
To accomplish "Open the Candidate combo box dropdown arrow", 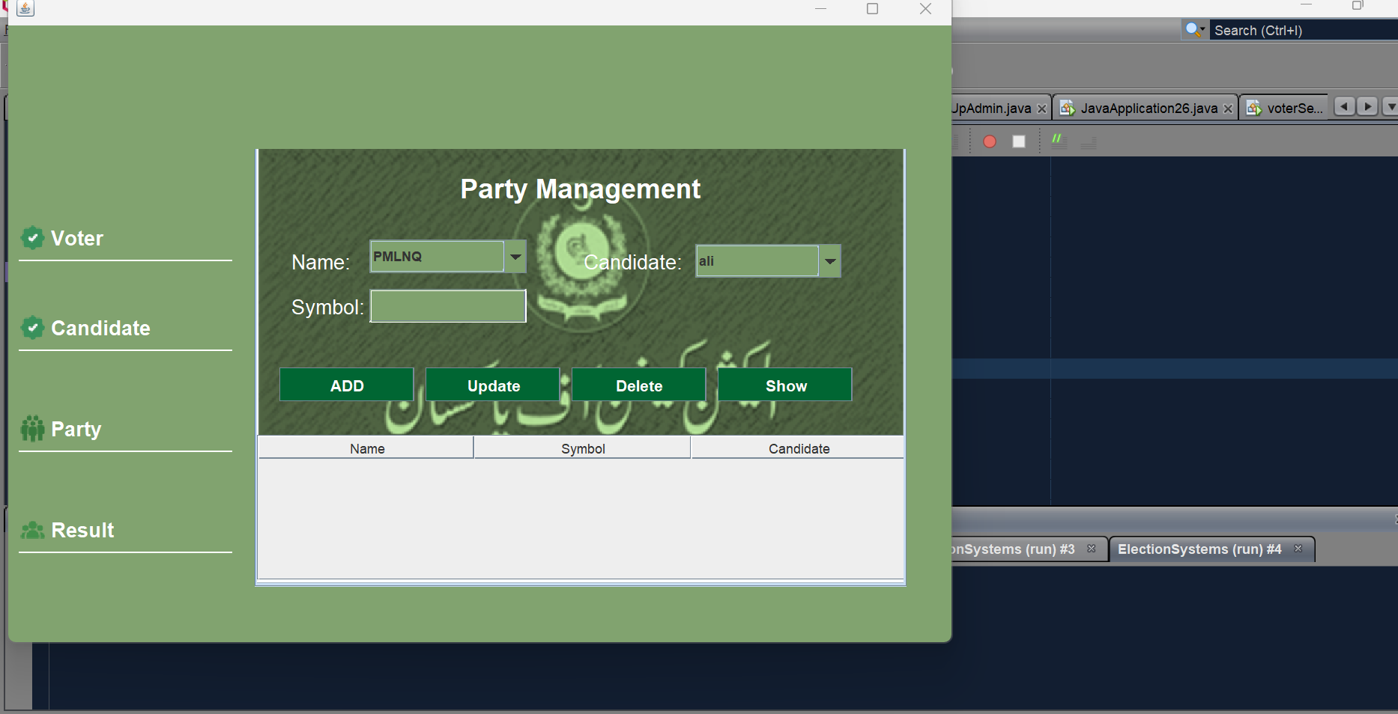I will tap(830, 261).
